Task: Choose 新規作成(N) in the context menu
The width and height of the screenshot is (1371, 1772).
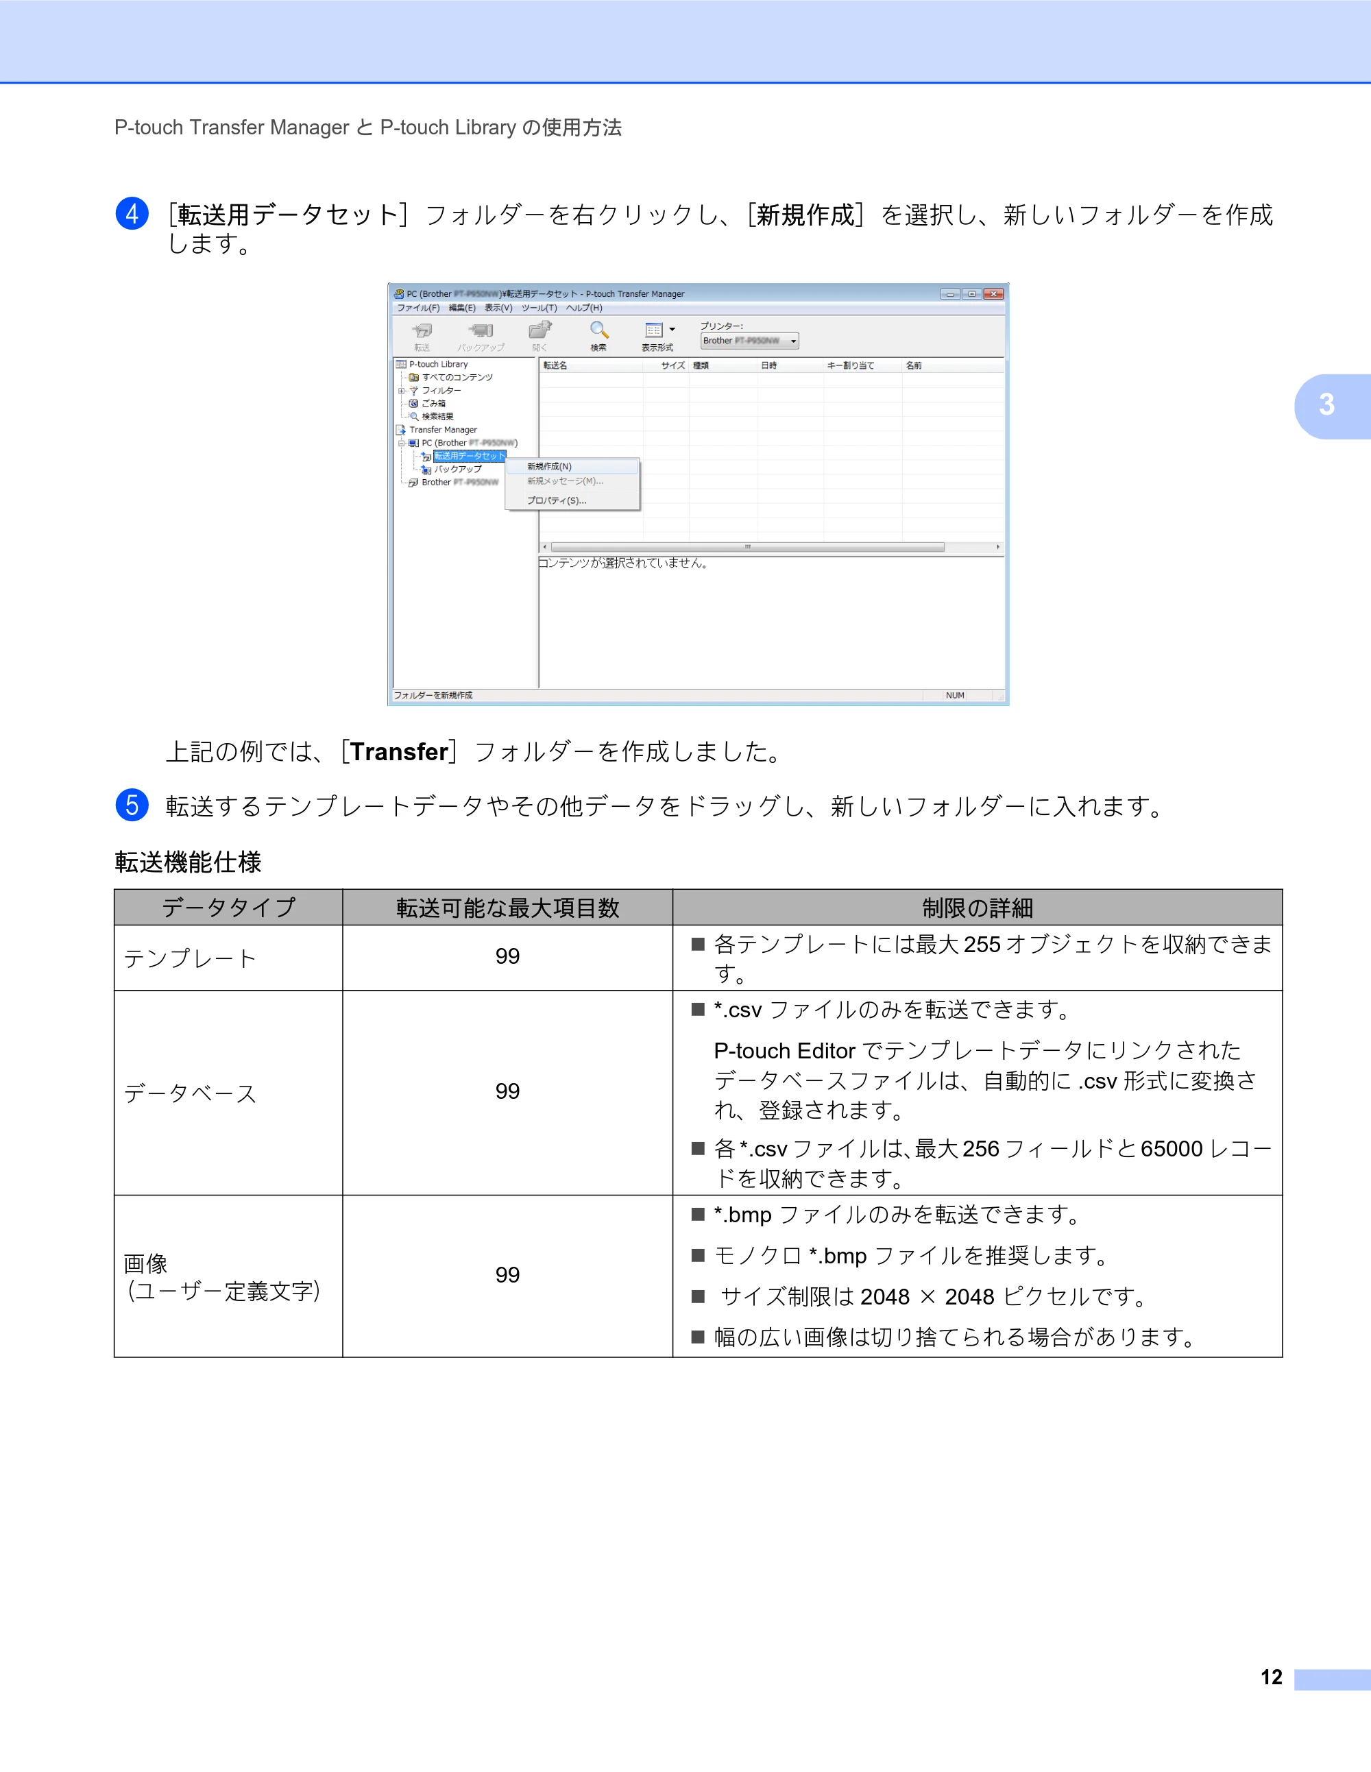Action: click(x=572, y=467)
